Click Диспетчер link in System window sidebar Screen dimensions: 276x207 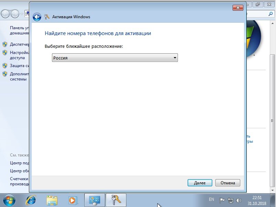[19, 44]
